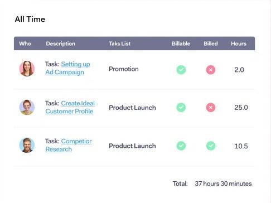Viewport: 271px width, 203px height.
Task: Toggle Billable checkmark for Setting up Ad Campaign
Action: click(181, 70)
